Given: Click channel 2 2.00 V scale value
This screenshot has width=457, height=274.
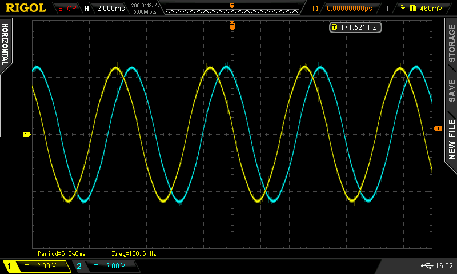Looking at the screenshot, I should click(x=115, y=265).
